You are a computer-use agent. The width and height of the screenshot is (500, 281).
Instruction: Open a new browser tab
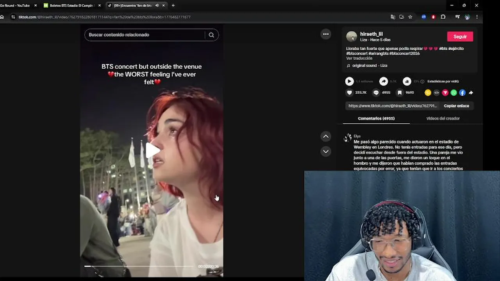[x=173, y=5]
